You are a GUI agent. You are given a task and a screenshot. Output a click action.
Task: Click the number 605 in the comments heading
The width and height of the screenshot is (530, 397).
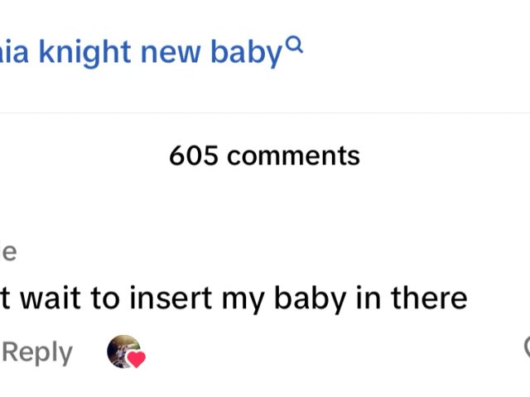click(193, 155)
